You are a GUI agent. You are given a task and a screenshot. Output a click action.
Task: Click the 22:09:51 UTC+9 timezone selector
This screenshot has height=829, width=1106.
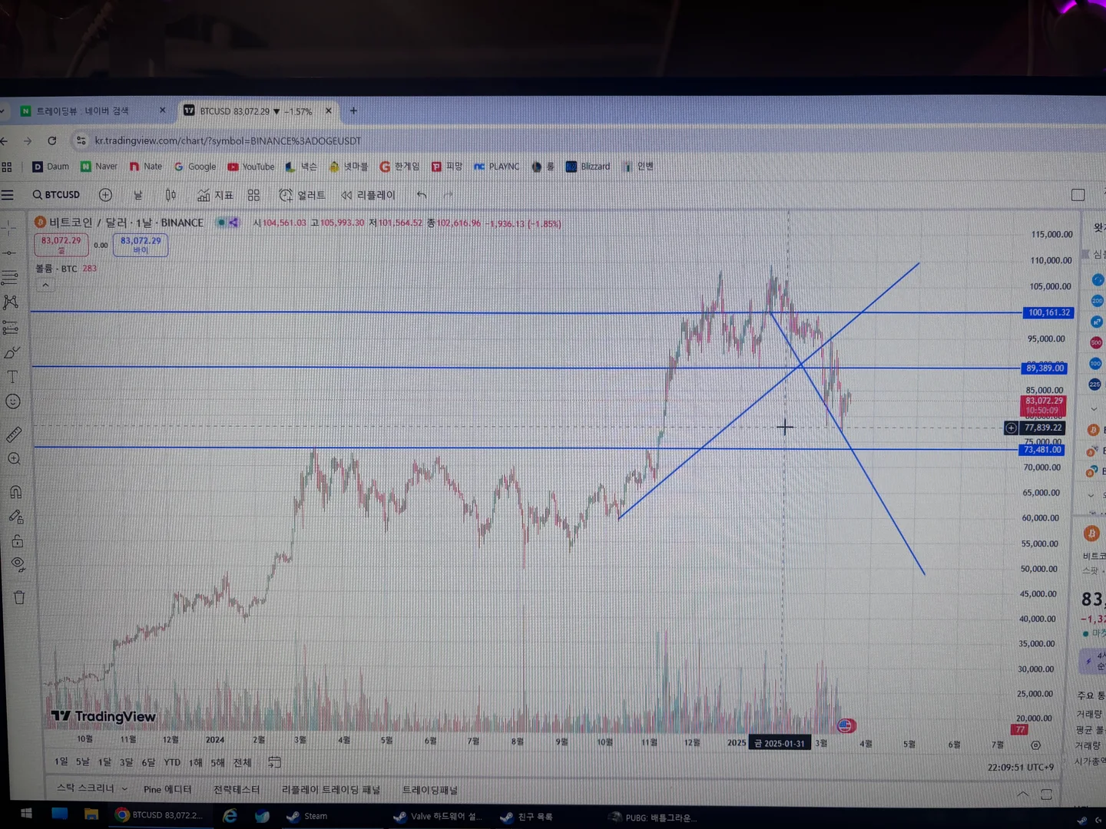coord(1021,767)
